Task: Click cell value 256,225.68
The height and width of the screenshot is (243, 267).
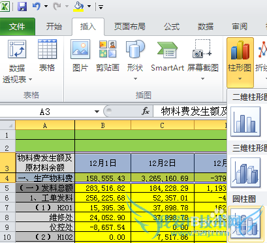Action: coord(102,198)
